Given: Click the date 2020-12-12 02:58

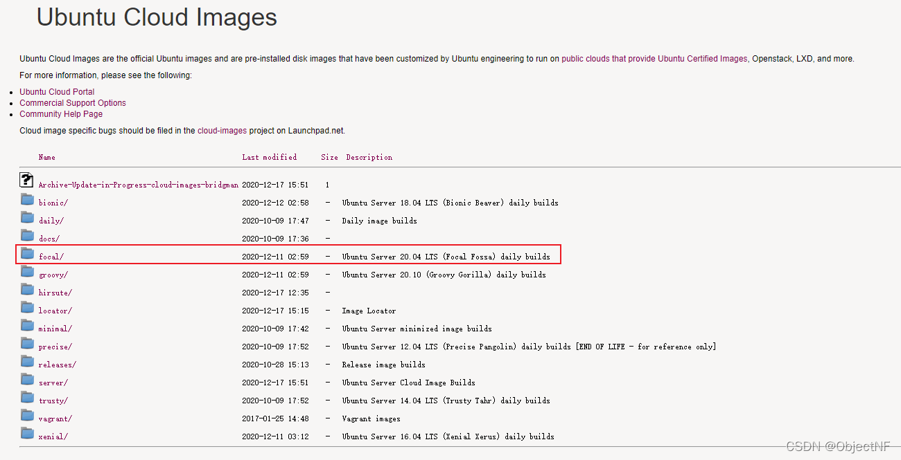Looking at the screenshot, I should pyautogui.click(x=275, y=203).
